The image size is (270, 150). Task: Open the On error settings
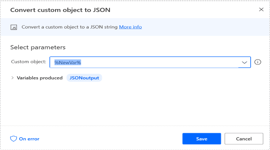(x=29, y=139)
